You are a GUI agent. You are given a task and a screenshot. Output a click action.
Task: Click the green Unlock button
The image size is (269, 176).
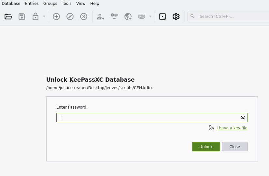[x=206, y=147]
